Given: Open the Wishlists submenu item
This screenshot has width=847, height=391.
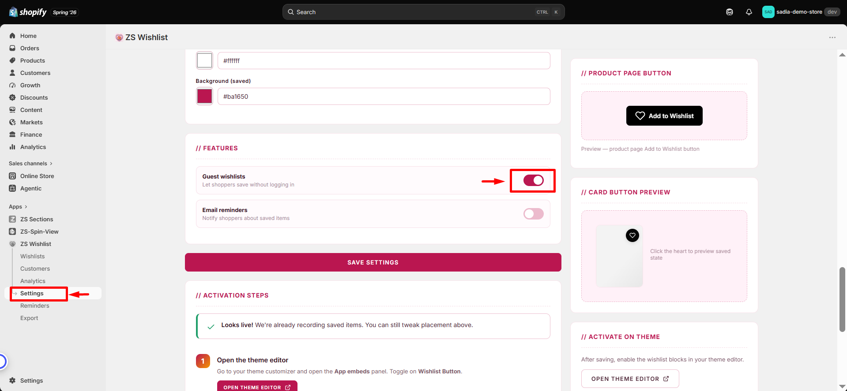Looking at the screenshot, I should (x=33, y=256).
